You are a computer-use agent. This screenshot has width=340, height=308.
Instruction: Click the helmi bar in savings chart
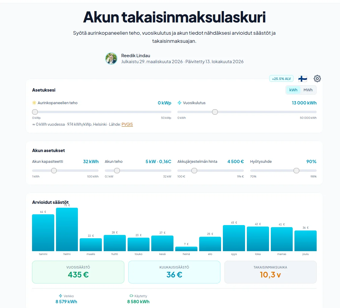(67, 229)
